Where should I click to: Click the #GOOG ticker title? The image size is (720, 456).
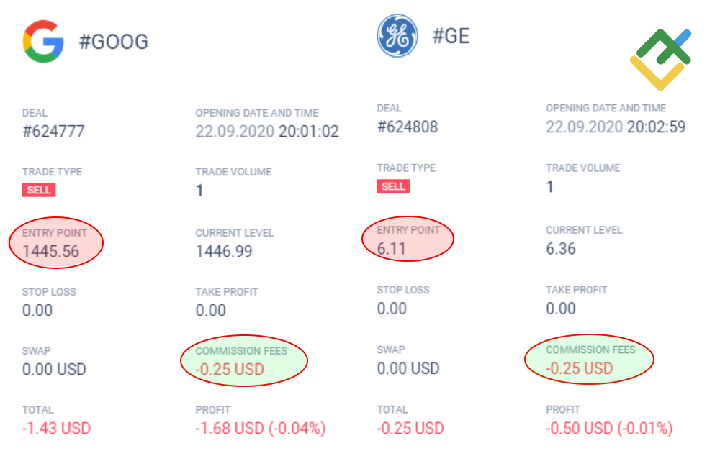pyautogui.click(x=113, y=42)
